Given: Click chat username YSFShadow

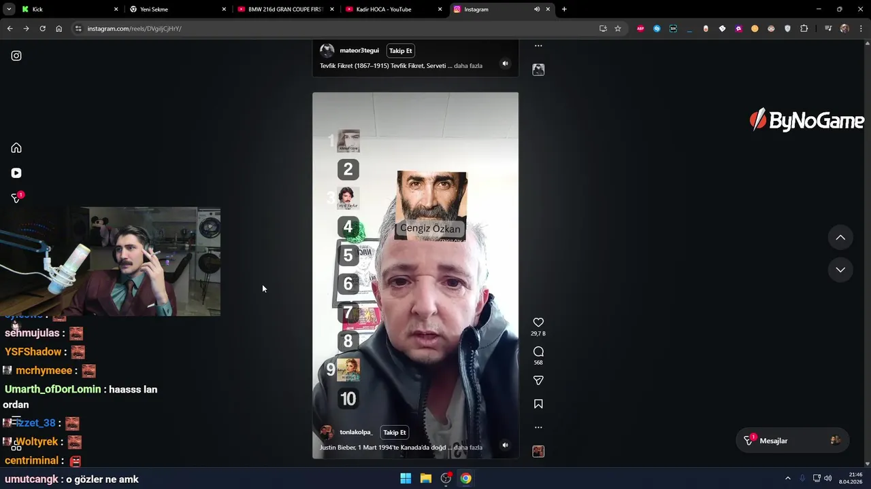Looking at the screenshot, I should pyautogui.click(x=33, y=352).
